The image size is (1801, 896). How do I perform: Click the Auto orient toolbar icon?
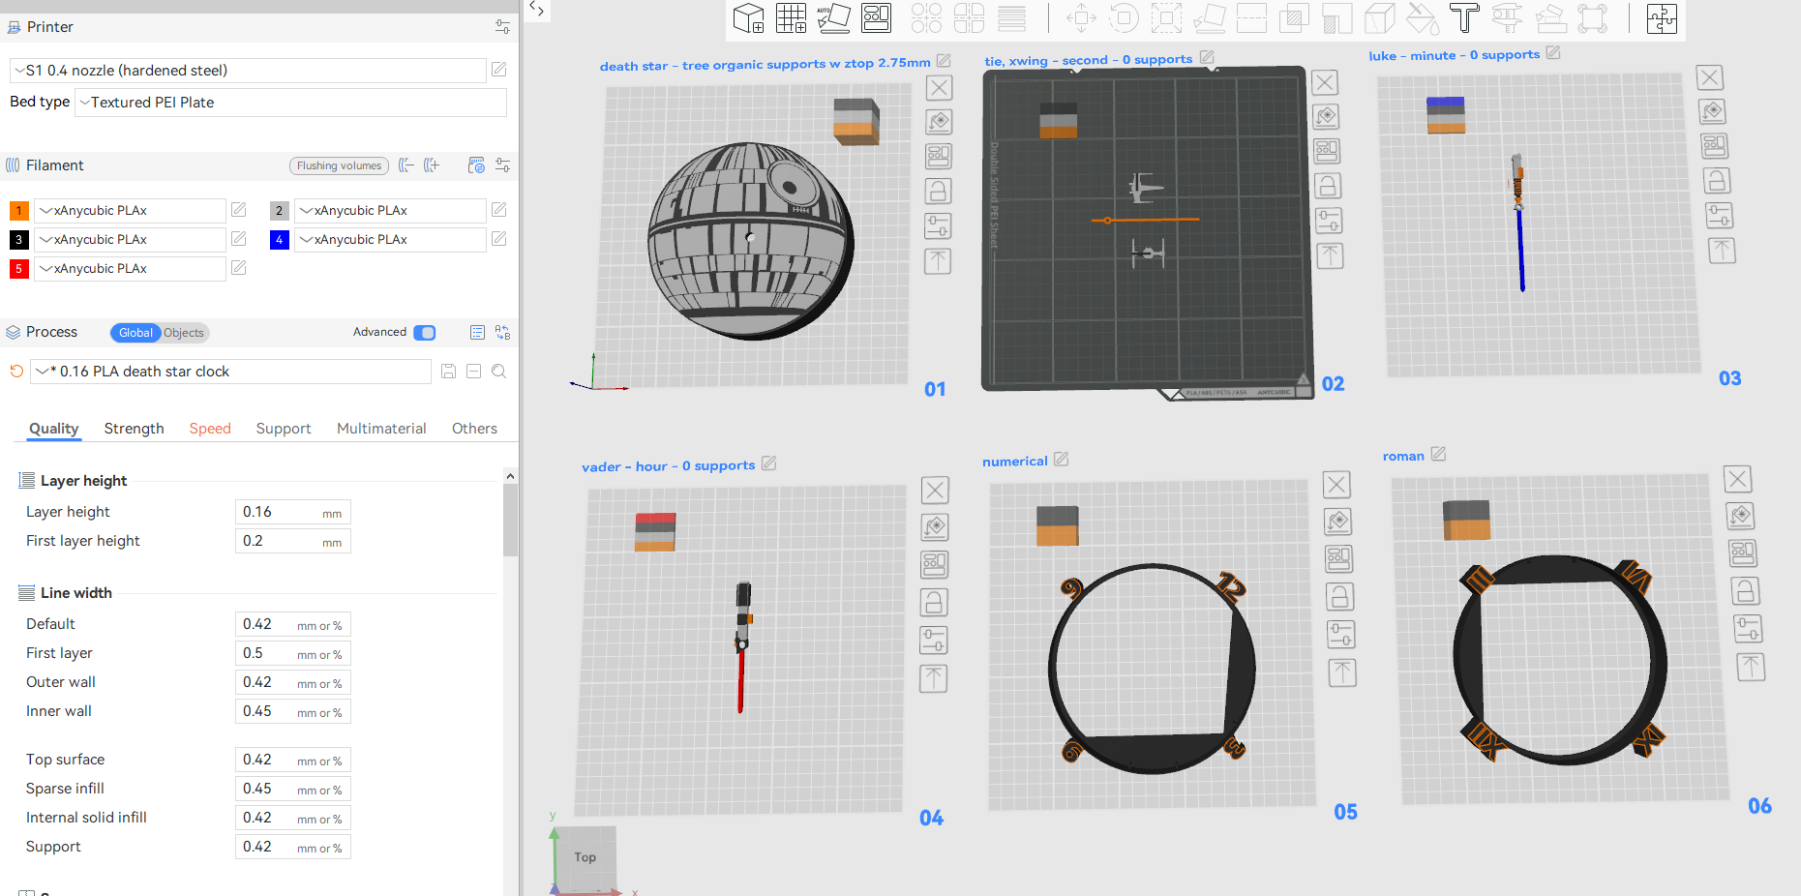[833, 18]
